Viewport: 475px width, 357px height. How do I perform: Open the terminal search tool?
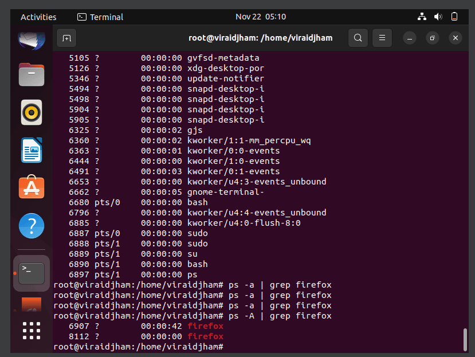358,38
